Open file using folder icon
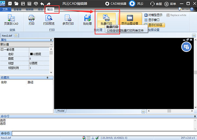The height and width of the screenshot is (140, 197). click(x=16, y=4)
